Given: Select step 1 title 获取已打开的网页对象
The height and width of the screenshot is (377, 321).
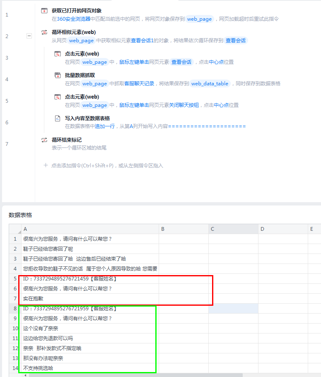Looking at the screenshot, I should pyautogui.click(x=77, y=11).
